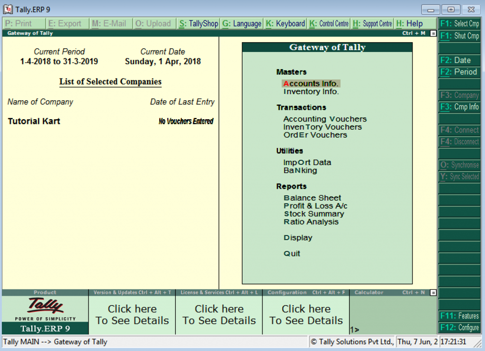The width and height of the screenshot is (485, 351).
Task: Click F12: Configure button
Action: (459, 327)
